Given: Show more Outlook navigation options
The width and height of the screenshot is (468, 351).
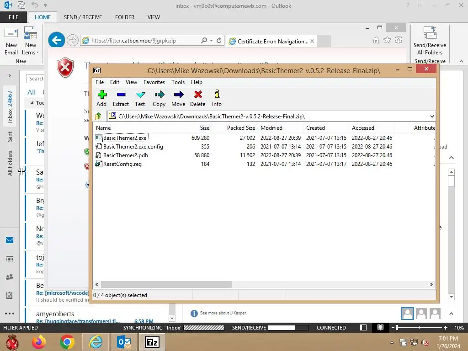Looking at the screenshot, I should point(10,314).
